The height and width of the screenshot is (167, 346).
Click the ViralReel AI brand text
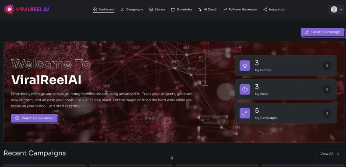32,9
